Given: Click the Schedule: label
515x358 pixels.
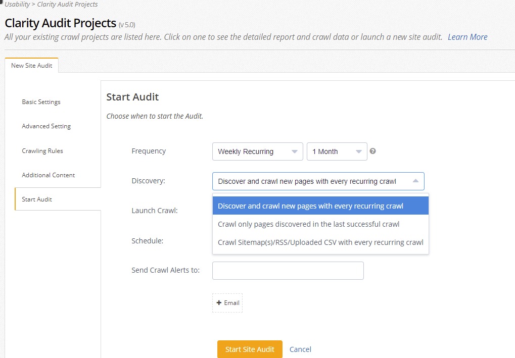Looking at the screenshot, I should (x=147, y=240).
